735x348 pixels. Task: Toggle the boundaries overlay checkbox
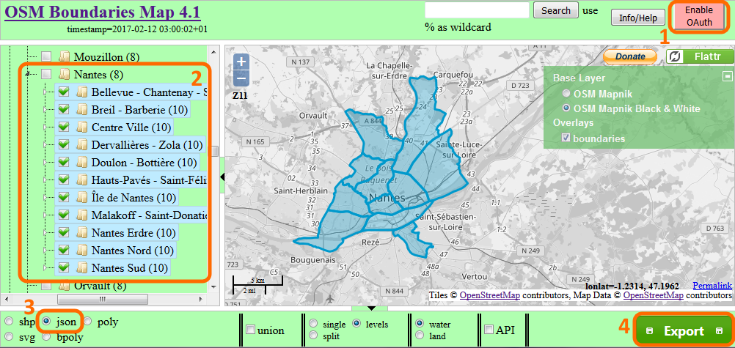click(x=566, y=138)
